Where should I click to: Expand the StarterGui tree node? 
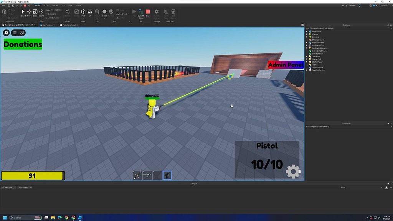(x=307, y=56)
